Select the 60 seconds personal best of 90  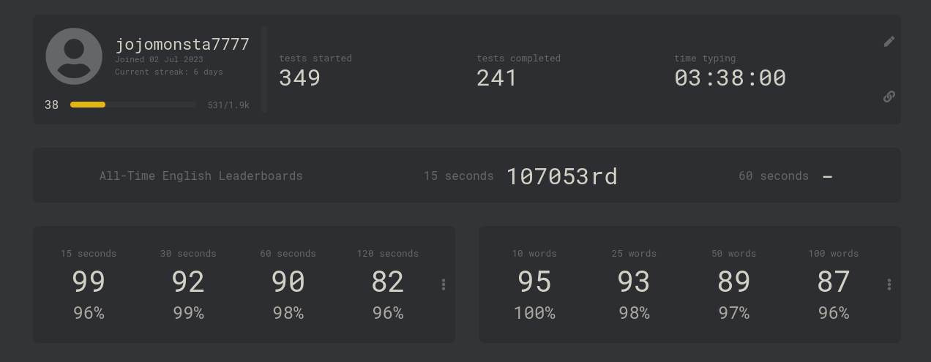(x=288, y=282)
